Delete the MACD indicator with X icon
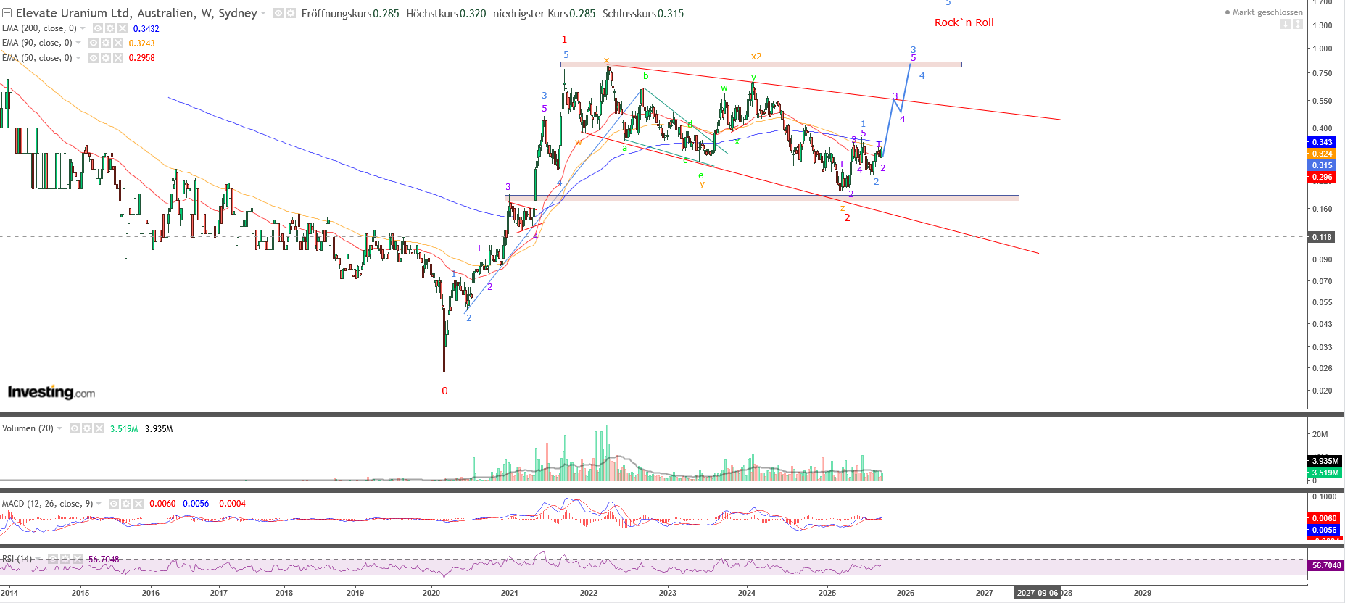Viewport: 1345px width, 603px height. point(138,504)
